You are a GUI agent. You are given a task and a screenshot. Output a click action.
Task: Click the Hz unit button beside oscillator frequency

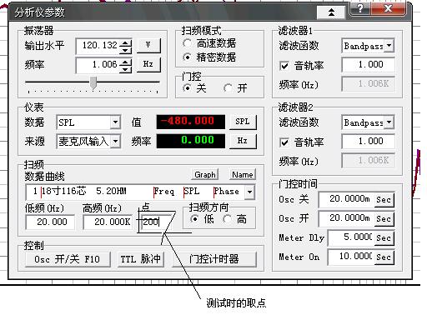tap(148, 64)
